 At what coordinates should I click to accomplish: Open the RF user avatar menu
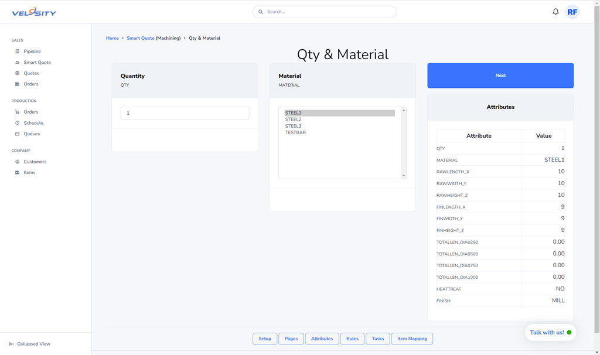tap(572, 12)
